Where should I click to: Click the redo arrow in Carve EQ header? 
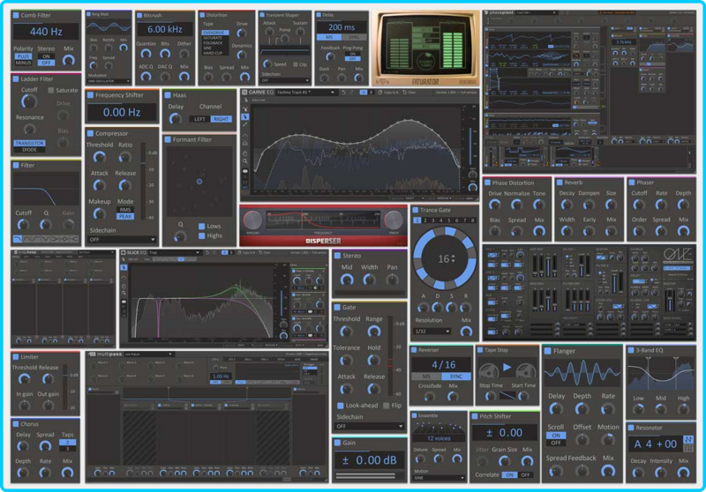pyautogui.click(x=351, y=93)
